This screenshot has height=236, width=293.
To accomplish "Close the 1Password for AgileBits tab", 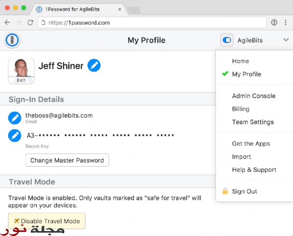I will pos(120,9).
